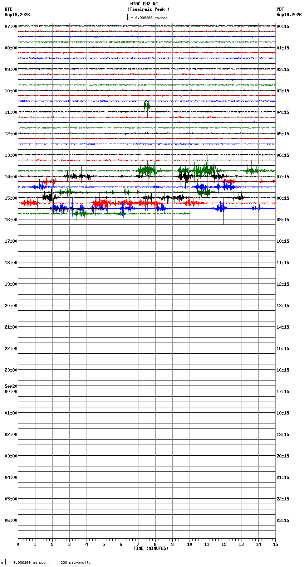Click the '12:15' PDT time label

[x=283, y=284]
